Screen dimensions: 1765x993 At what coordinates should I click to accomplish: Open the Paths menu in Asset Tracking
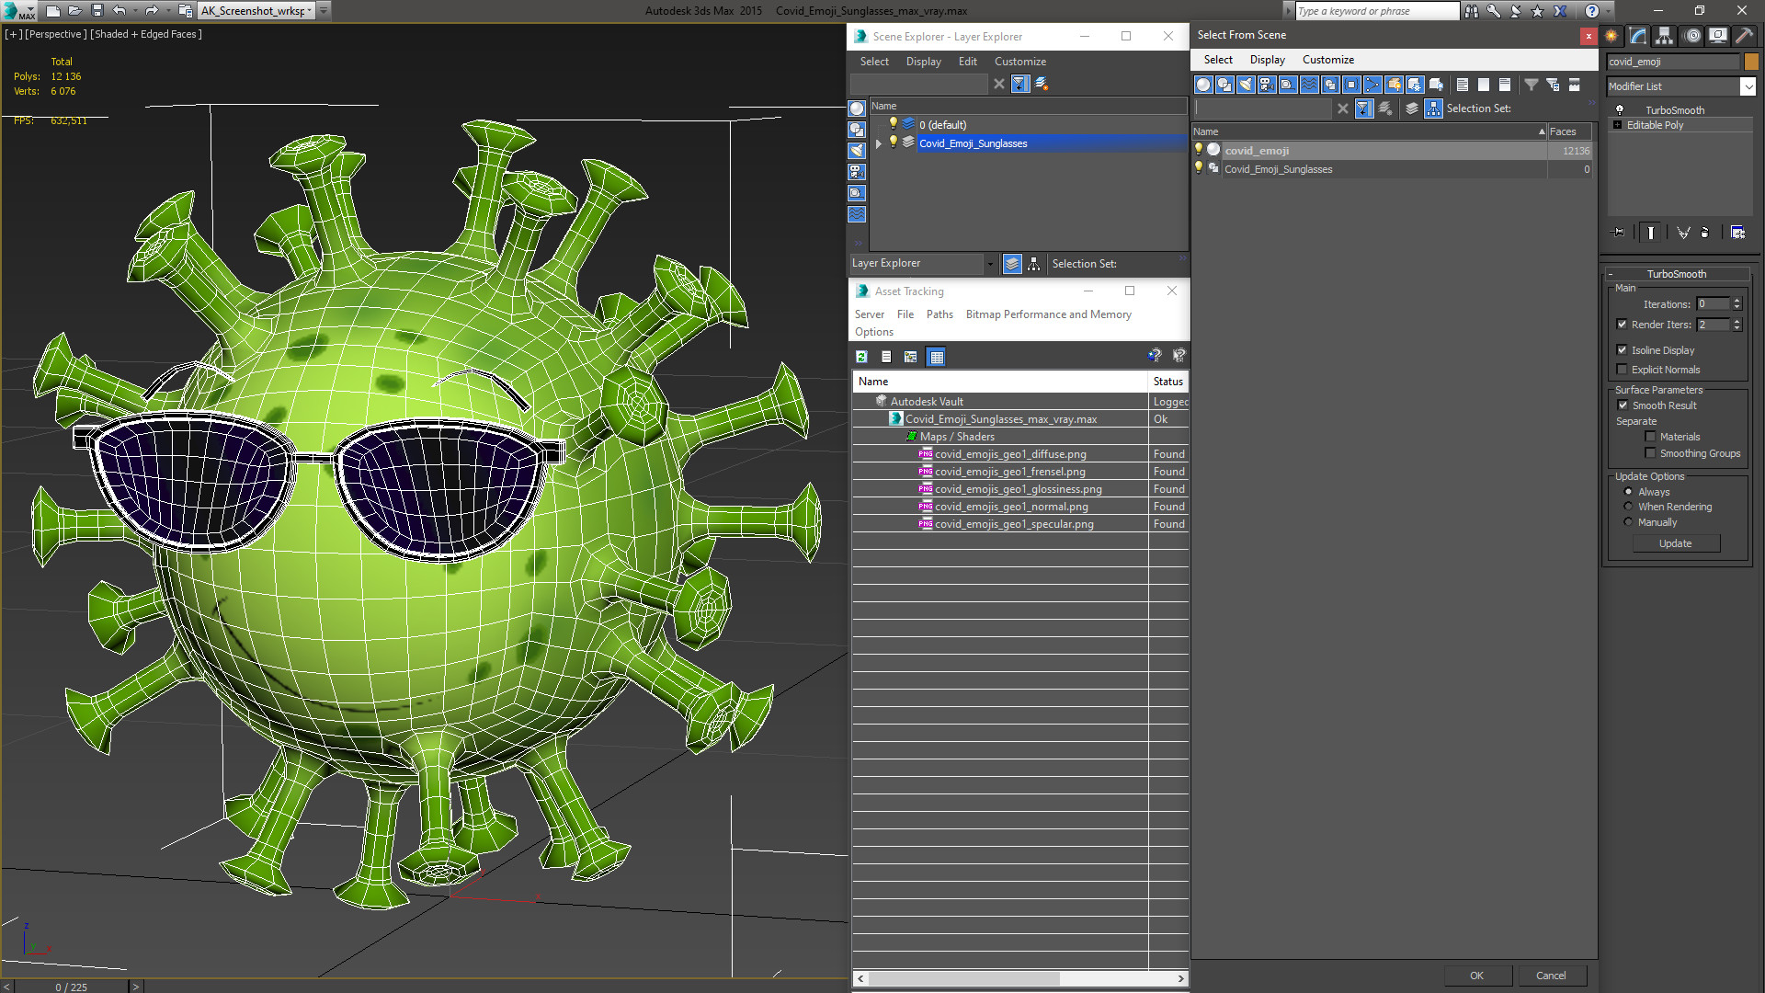[x=939, y=314]
